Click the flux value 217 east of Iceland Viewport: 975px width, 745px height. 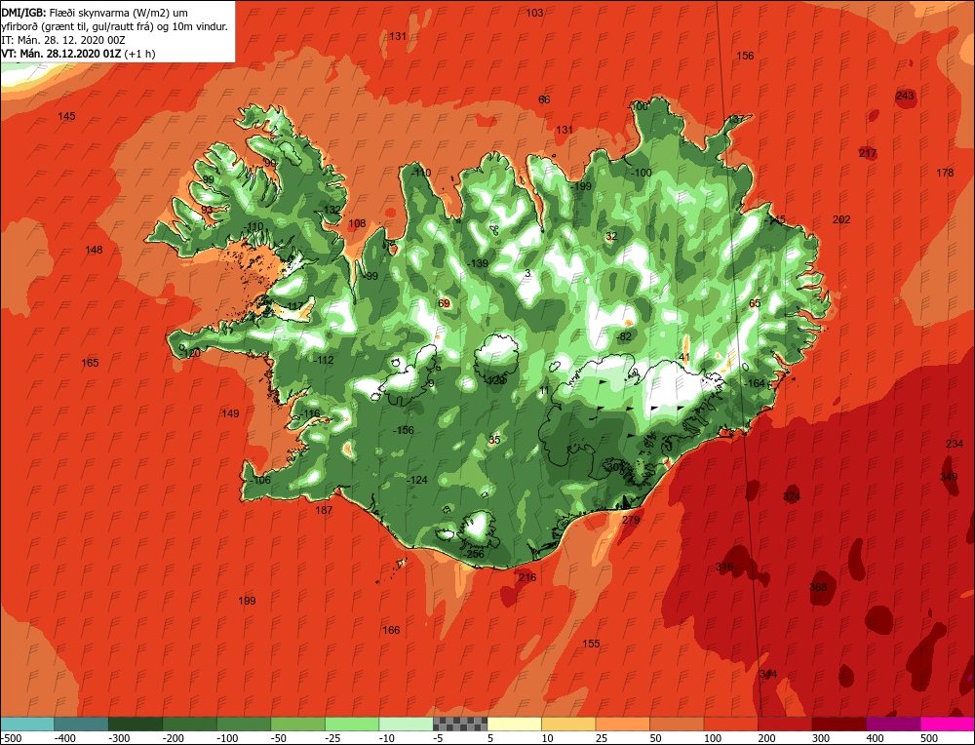point(868,153)
